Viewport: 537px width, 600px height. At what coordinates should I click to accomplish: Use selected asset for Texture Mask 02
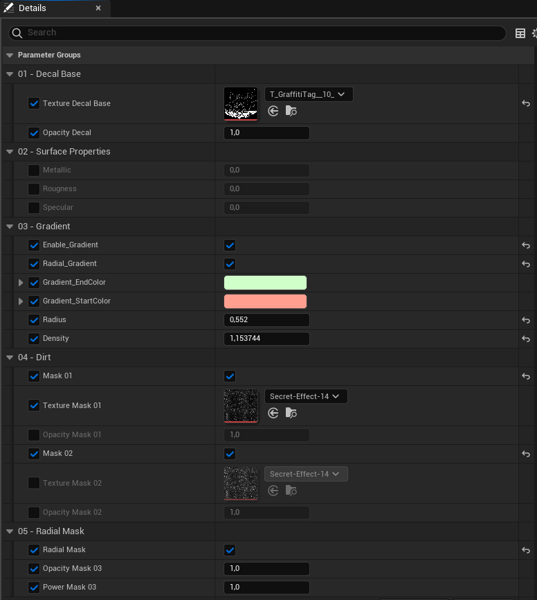[273, 491]
